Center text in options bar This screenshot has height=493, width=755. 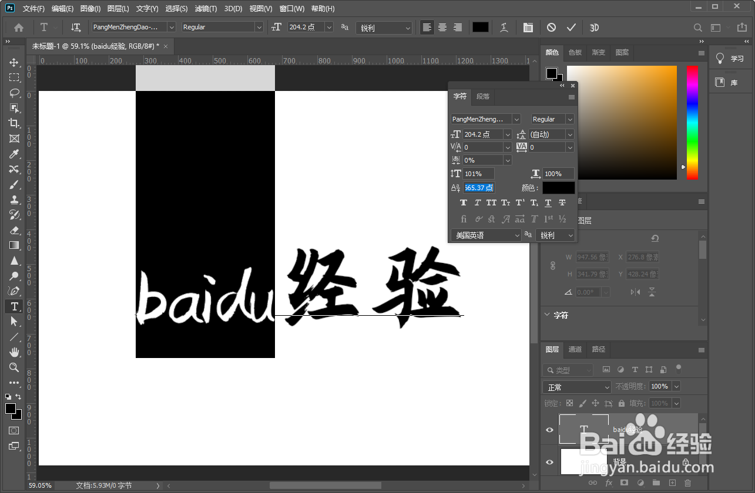coord(442,27)
